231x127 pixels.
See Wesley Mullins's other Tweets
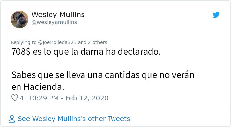(x=74, y=119)
